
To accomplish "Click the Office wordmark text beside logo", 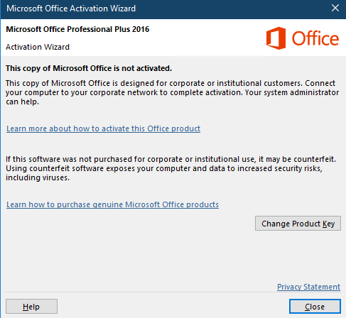I will (315, 38).
